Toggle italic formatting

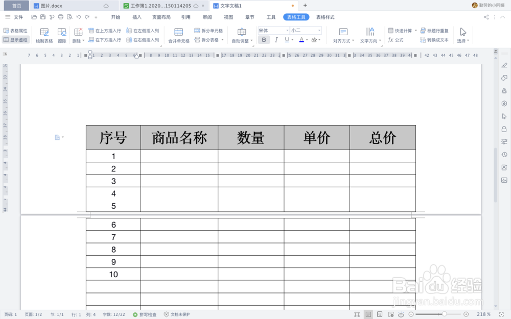[x=275, y=39]
